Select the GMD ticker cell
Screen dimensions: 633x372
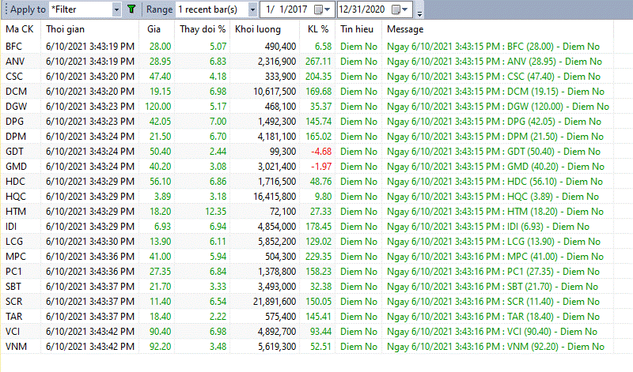click(x=16, y=167)
